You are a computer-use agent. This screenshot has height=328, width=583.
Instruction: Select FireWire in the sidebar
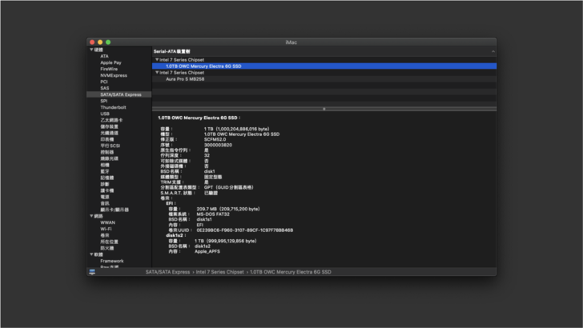[108, 69]
